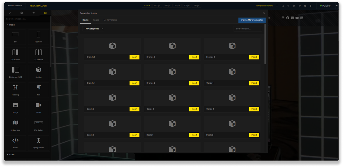Add a 3 Columns component
The width and height of the screenshot is (343, 167).
pyautogui.click(x=39, y=54)
